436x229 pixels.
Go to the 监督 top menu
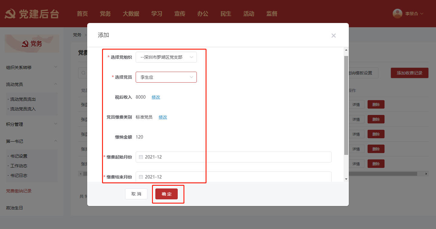point(272,14)
